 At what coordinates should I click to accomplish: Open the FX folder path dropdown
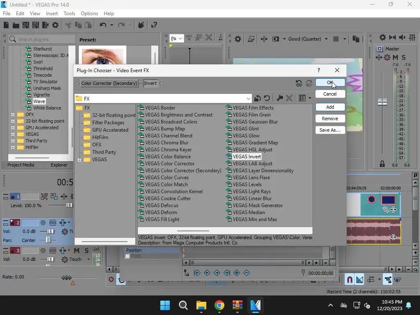pos(248,98)
